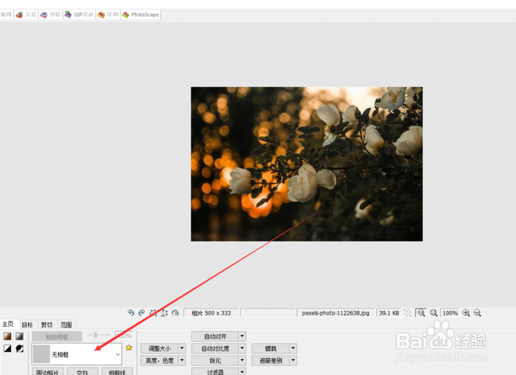Apply the negative invert effect icon

pos(20,348)
